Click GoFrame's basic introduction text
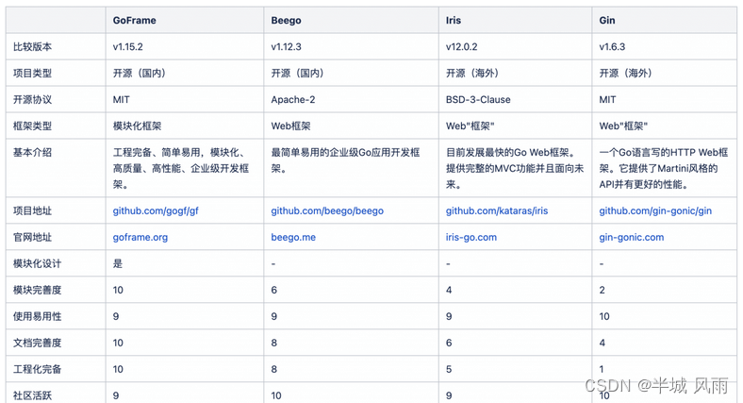Screen dimensions: 743x403 [x=180, y=168]
